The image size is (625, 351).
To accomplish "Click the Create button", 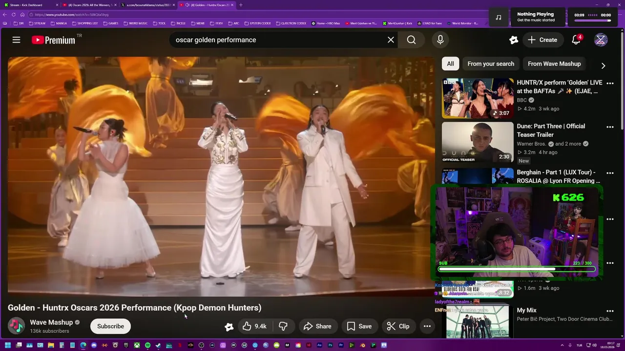I will pos(542,40).
